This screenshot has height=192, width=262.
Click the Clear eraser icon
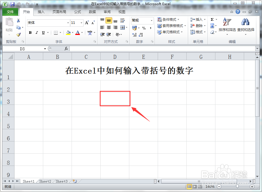pos(212,32)
